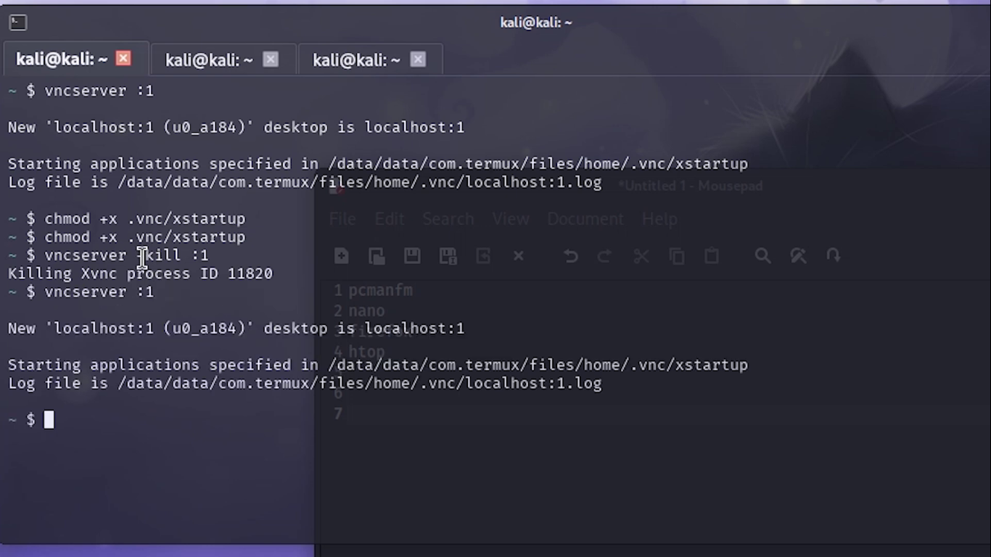Close the third terminal tab
991x557 pixels.
point(418,59)
